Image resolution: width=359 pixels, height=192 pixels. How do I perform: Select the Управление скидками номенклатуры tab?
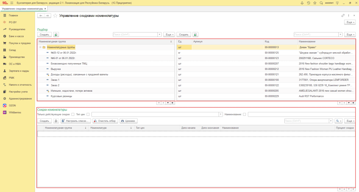point(22,9)
